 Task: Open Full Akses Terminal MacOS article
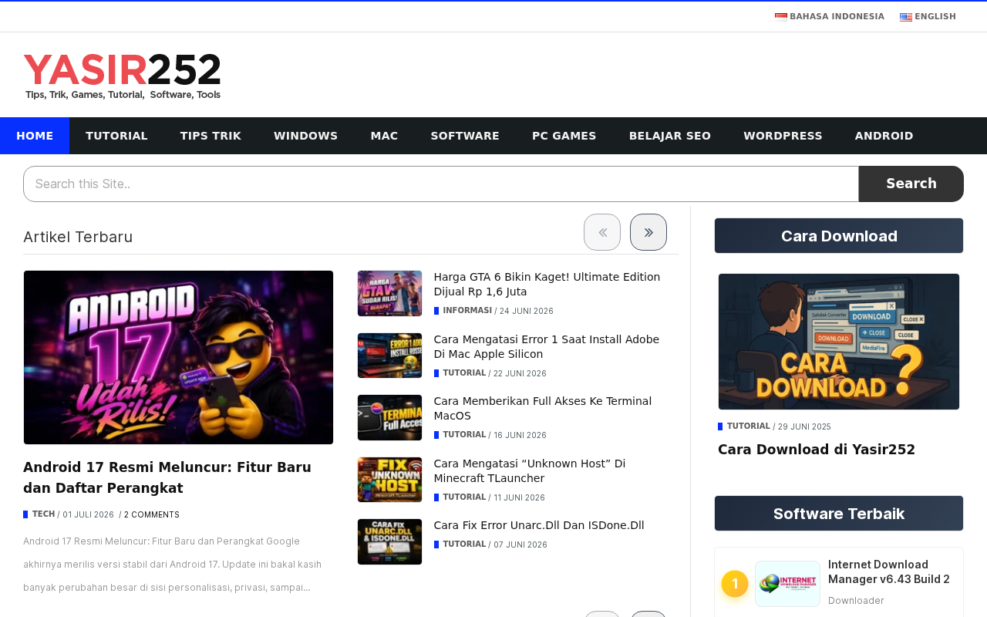point(542,408)
